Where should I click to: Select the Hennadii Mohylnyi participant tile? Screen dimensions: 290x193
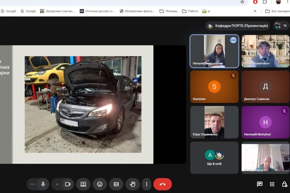[266, 122]
